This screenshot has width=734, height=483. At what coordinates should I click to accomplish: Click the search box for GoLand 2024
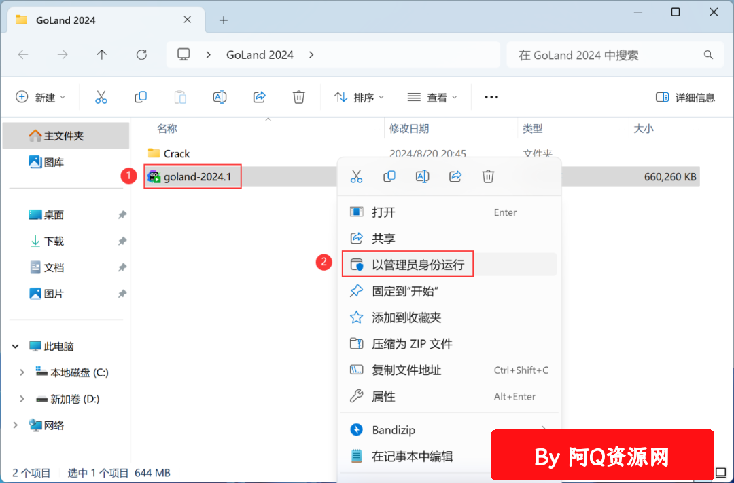615,55
